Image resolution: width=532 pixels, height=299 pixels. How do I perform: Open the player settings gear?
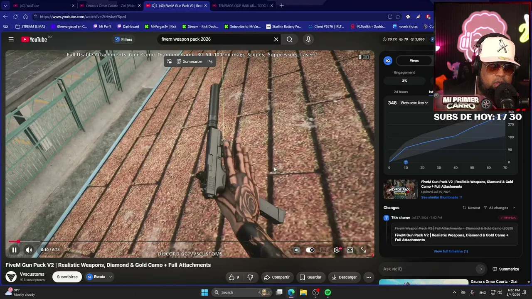pos(337,250)
